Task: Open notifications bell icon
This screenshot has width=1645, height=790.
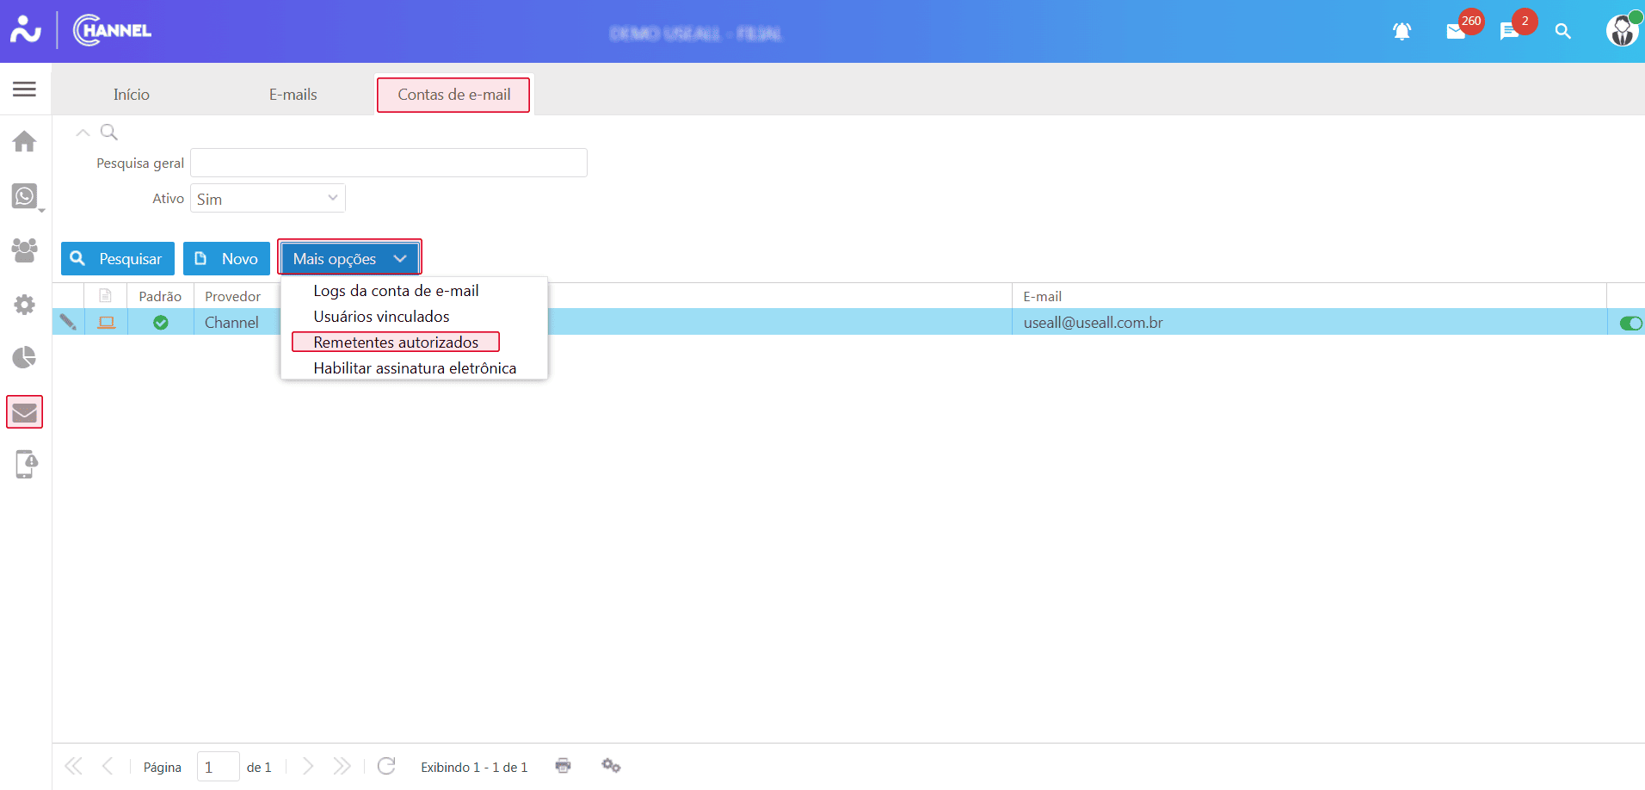Action: coord(1402,32)
